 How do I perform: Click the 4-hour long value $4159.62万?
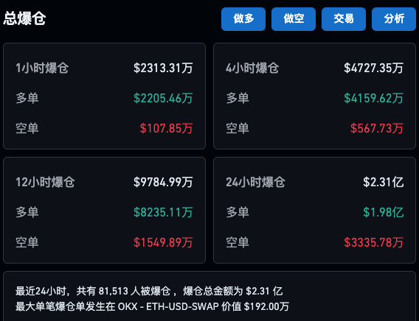click(x=373, y=98)
